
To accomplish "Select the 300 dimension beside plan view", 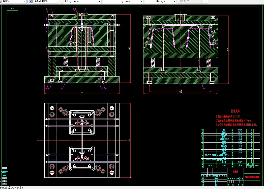I will (x=129, y=140).
